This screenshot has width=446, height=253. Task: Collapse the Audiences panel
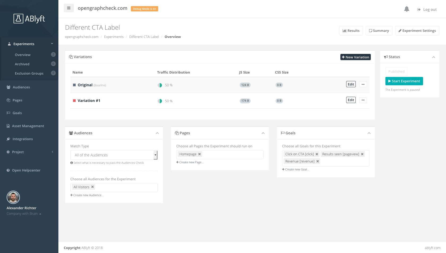[x=157, y=133]
